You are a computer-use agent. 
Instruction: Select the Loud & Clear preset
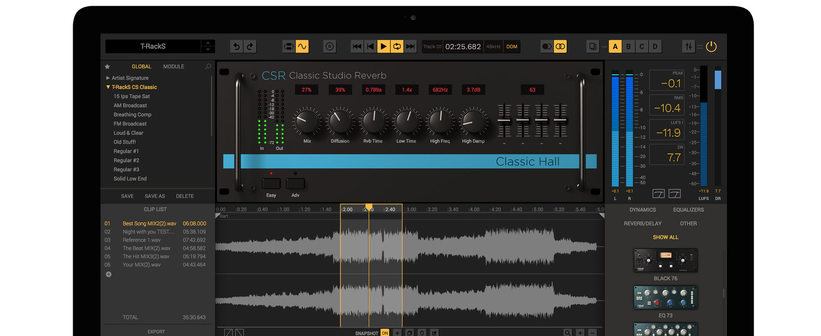pos(128,133)
